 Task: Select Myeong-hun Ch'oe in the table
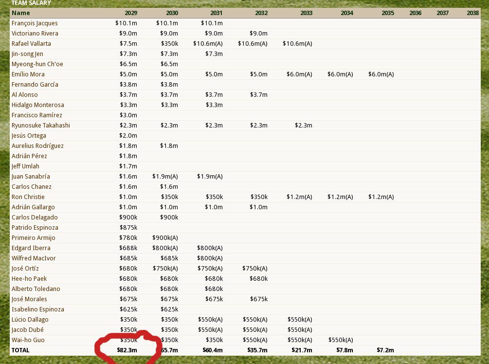[x=37, y=64]
